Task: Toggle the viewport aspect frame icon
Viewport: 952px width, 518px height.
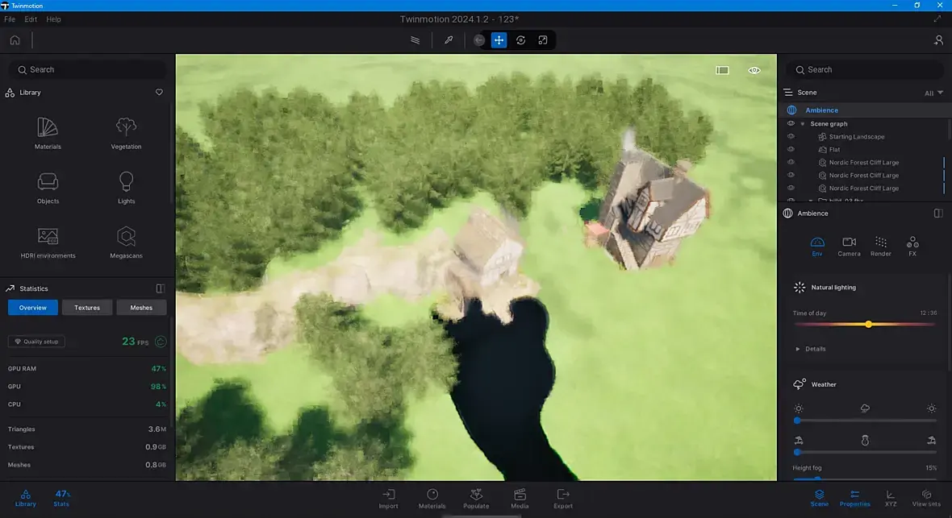Action: pos(722,70)
